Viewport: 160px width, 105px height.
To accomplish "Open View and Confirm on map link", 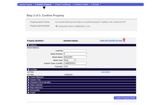I will pyautogui.click(x=111, y=41).
